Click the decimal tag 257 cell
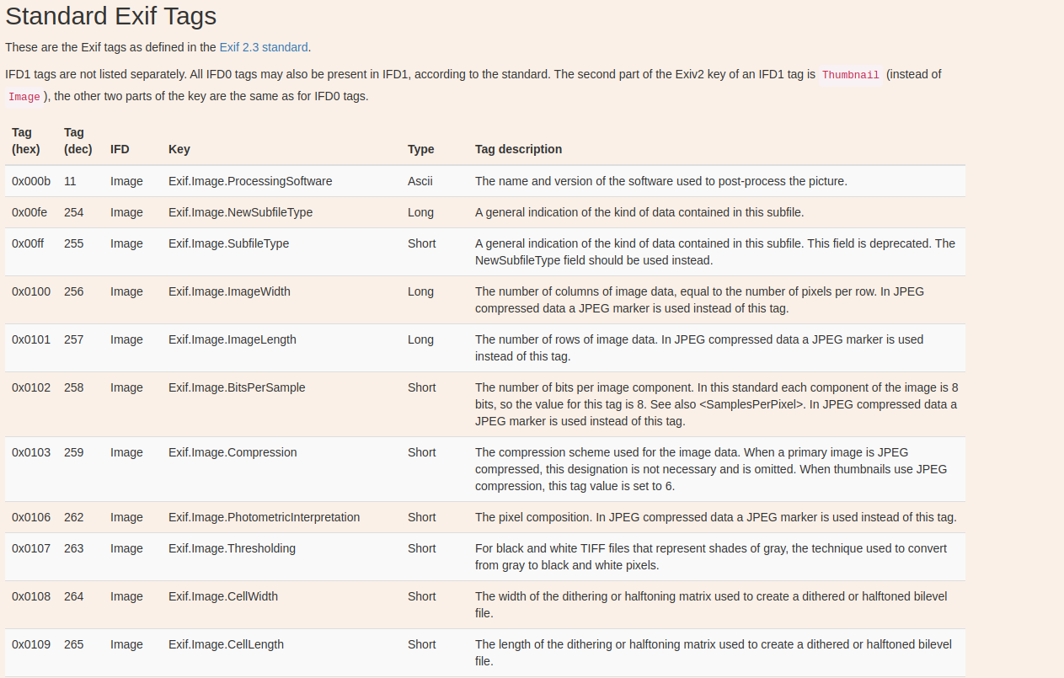This screenshot has width=1064, height=678. [74, 339]
